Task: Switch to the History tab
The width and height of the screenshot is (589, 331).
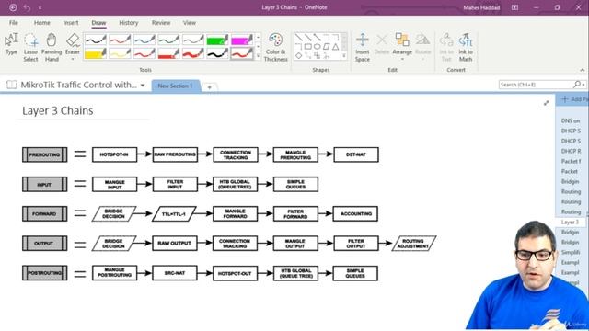Action: [129, 22]
